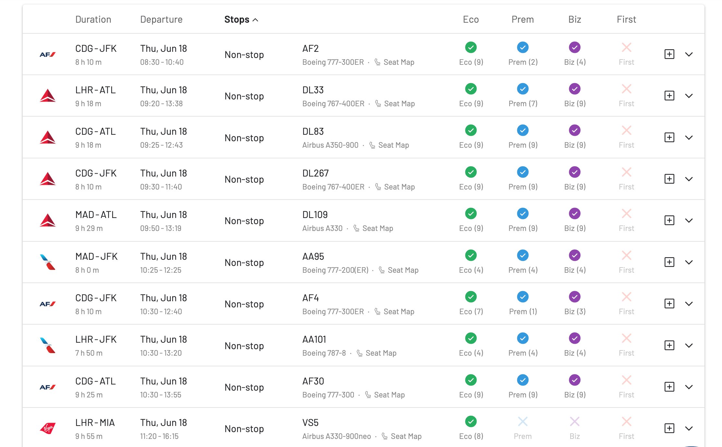
Task: Select the Departure column header
Action: click(161, 19)
